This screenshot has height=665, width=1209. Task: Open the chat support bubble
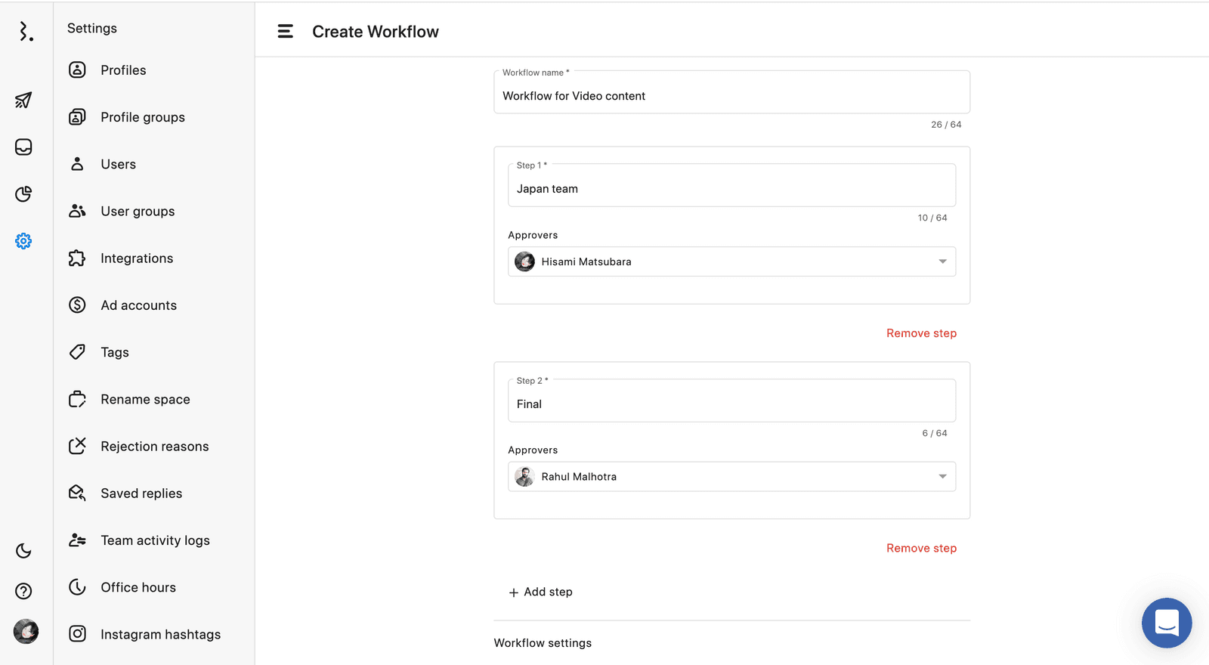coord(1166,623)
